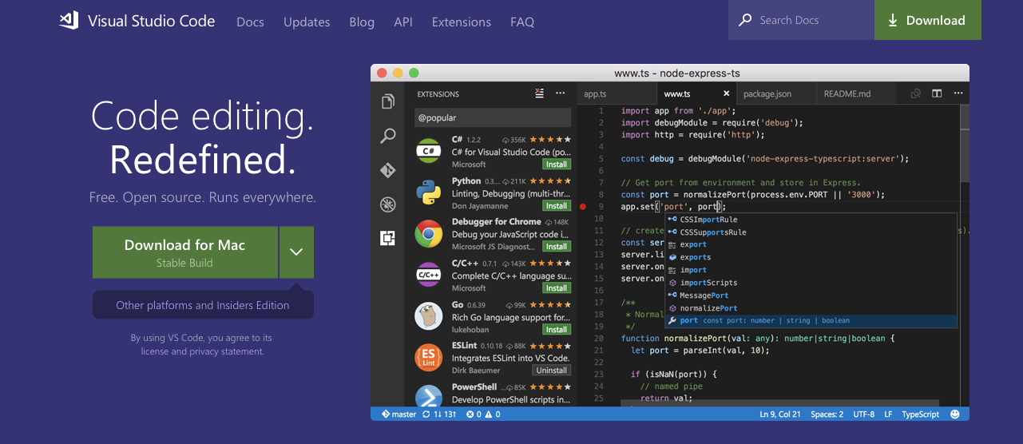The height and width of the screenshot is (444, 1023).
Task: Install the Python extension
Action: (x=557, y=205)
